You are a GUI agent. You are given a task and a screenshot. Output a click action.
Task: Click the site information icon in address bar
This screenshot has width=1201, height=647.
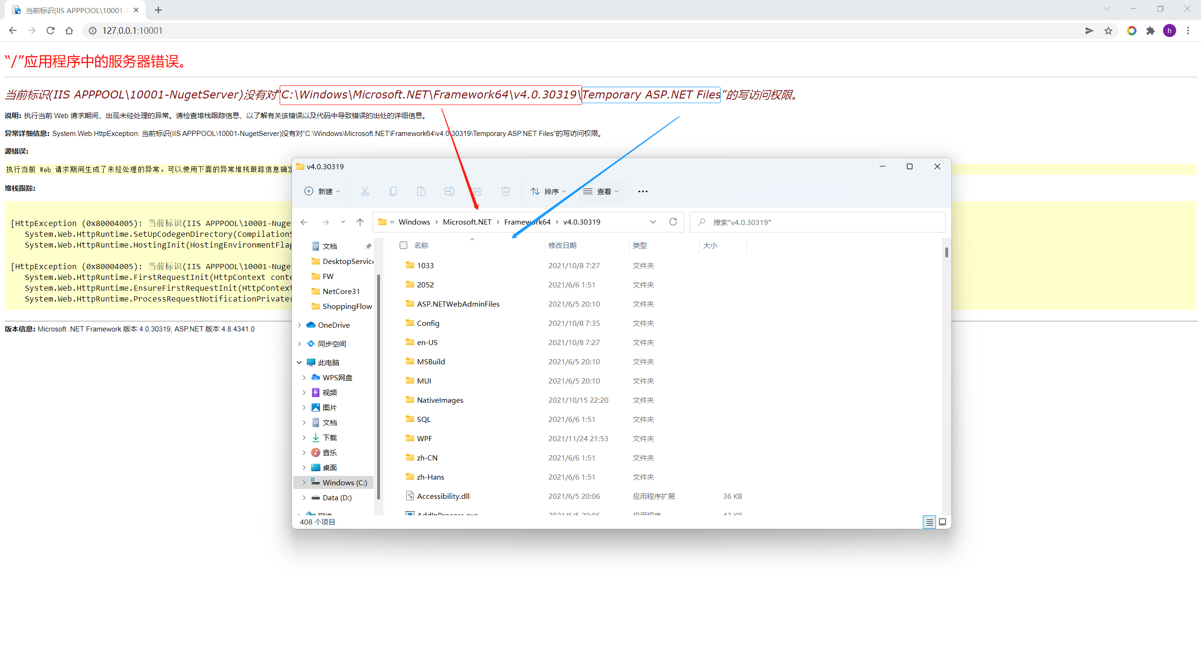[93, 30]
